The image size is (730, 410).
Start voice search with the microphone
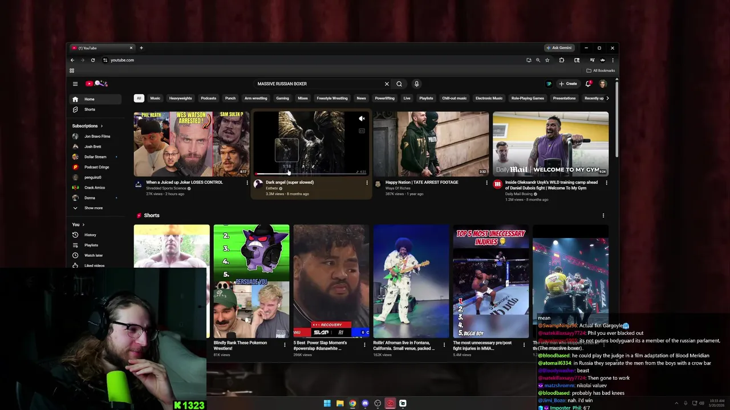(416, 84)
